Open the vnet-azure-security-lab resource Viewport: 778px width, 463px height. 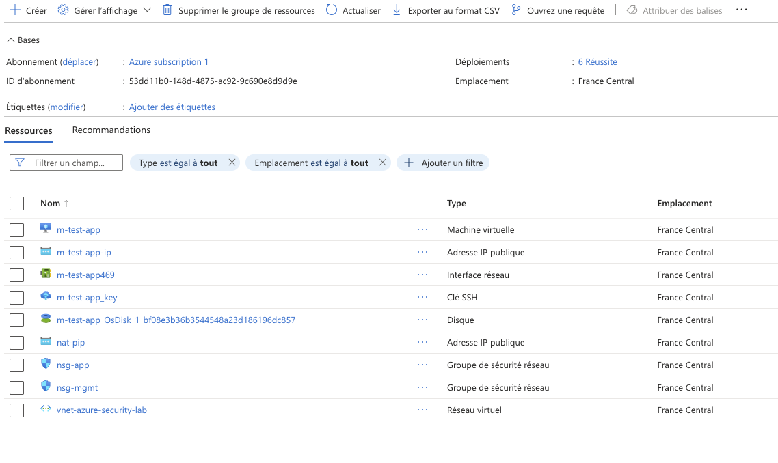pyautogui.click(x=102, y=410)
